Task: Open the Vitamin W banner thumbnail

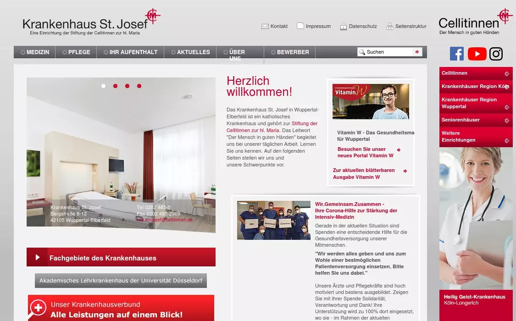Action: click(371, 101)
